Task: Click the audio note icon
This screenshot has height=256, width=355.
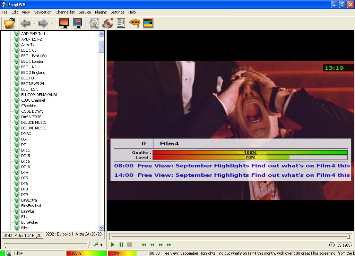Action: tap(96, 244)
